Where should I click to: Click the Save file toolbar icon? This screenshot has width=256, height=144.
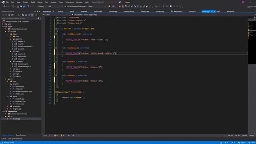(21, 6)
